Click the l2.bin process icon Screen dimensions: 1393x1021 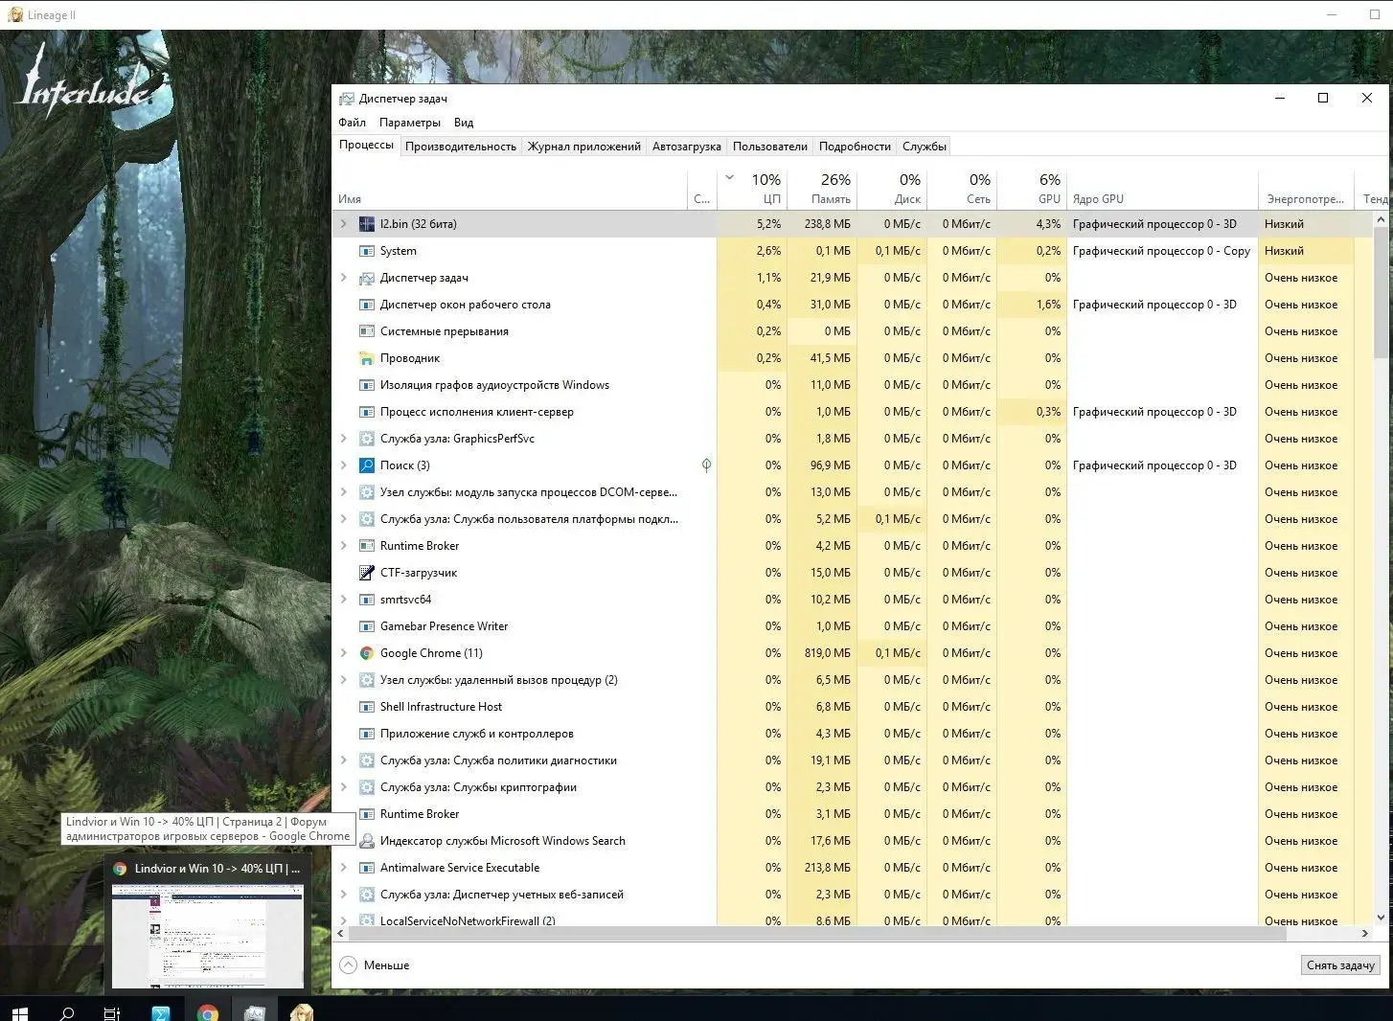[366, 224]
